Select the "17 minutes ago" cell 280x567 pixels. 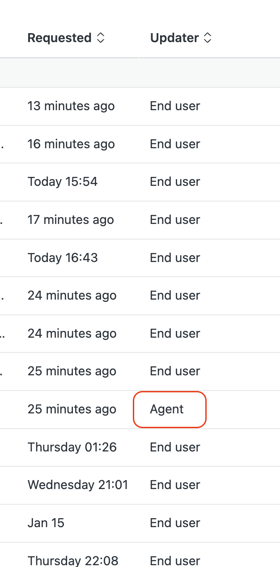click(x=71, y=220)
